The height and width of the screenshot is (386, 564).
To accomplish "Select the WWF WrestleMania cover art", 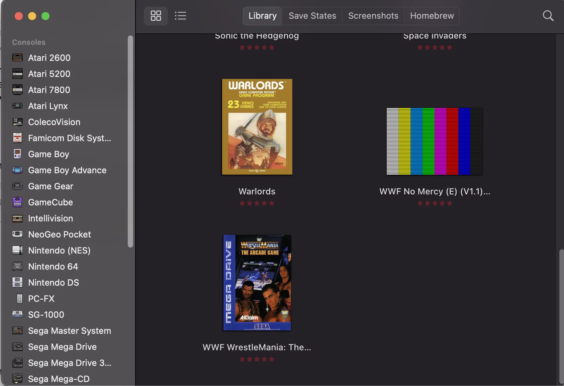I will 257,283.
